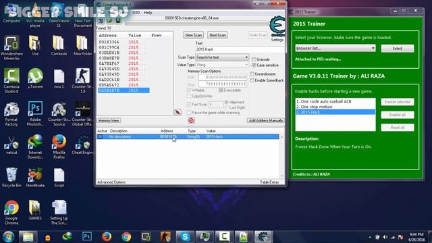Click the Next Scan button
Viewport: 432px width, 243px height.
(217, 35)
